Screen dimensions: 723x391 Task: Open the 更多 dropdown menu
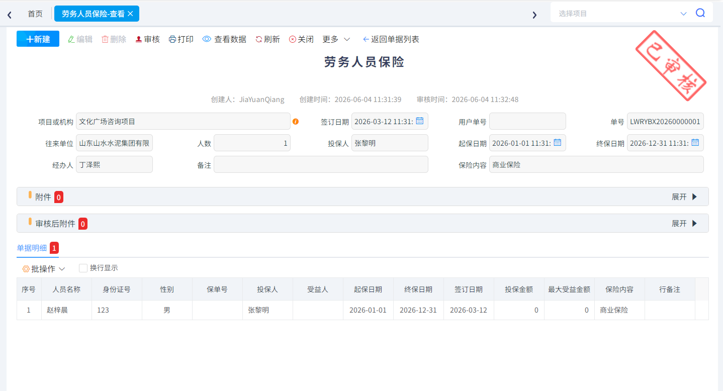point(336,39)
